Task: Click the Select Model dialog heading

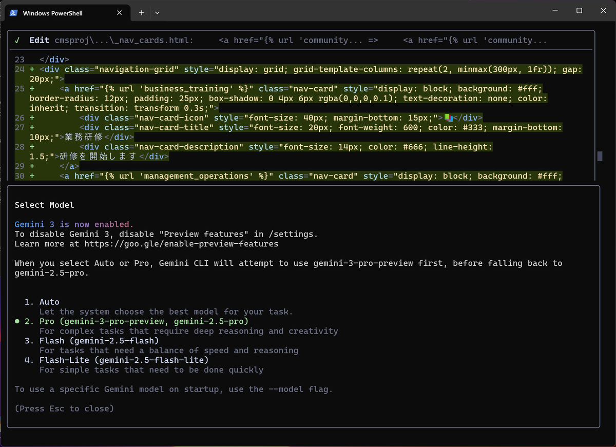Action: point(45,204)
